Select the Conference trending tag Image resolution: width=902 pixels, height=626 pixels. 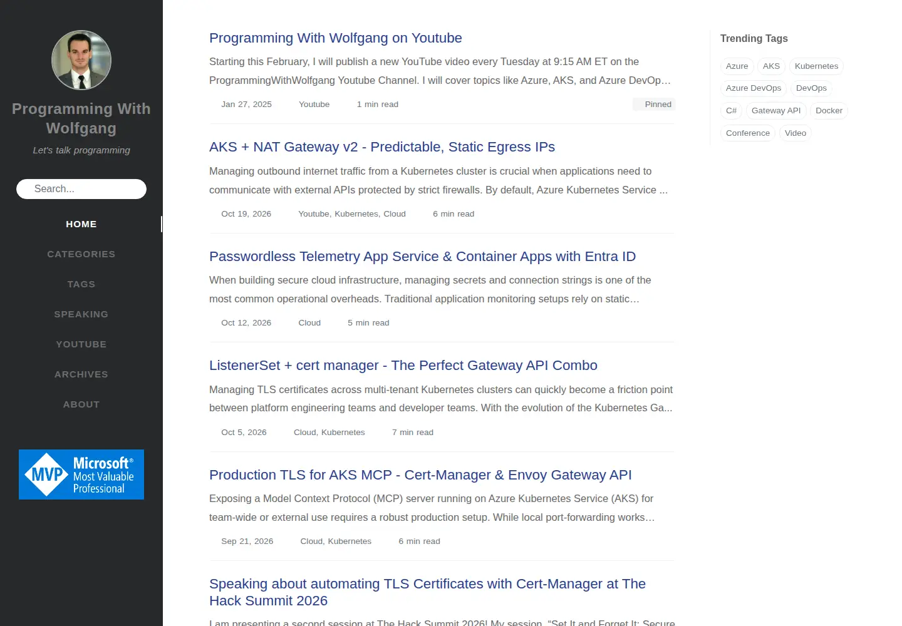pyautogui.click(x=748, y=133)
